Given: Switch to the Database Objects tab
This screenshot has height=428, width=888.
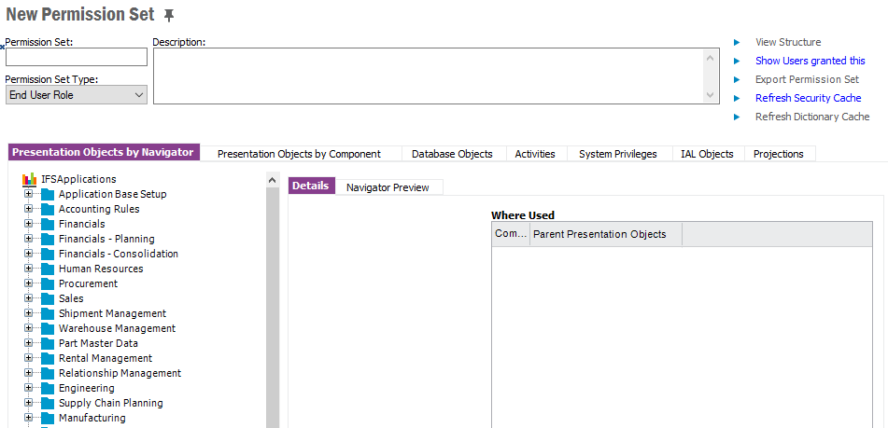Looking at the screenshot, I should click(452, 154).
